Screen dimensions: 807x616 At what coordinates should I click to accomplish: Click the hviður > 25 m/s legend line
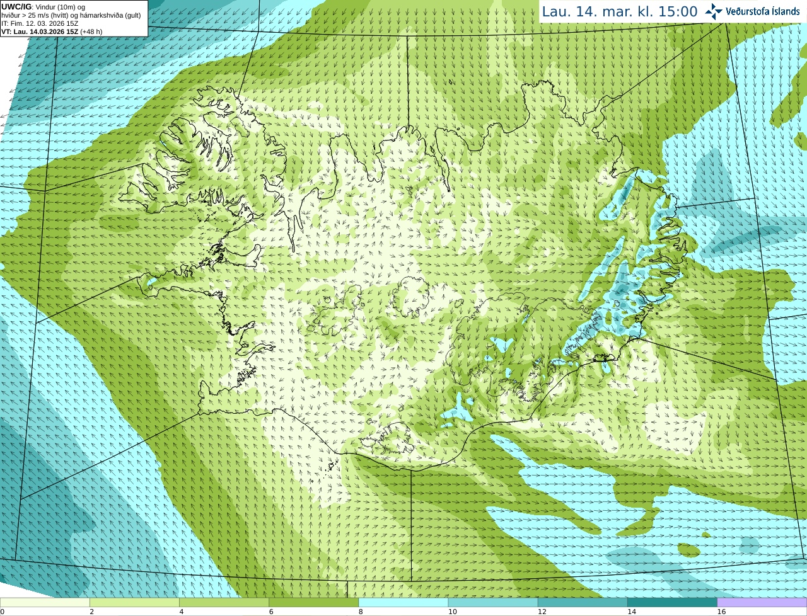pyautogui.click(x=71, y=15)
